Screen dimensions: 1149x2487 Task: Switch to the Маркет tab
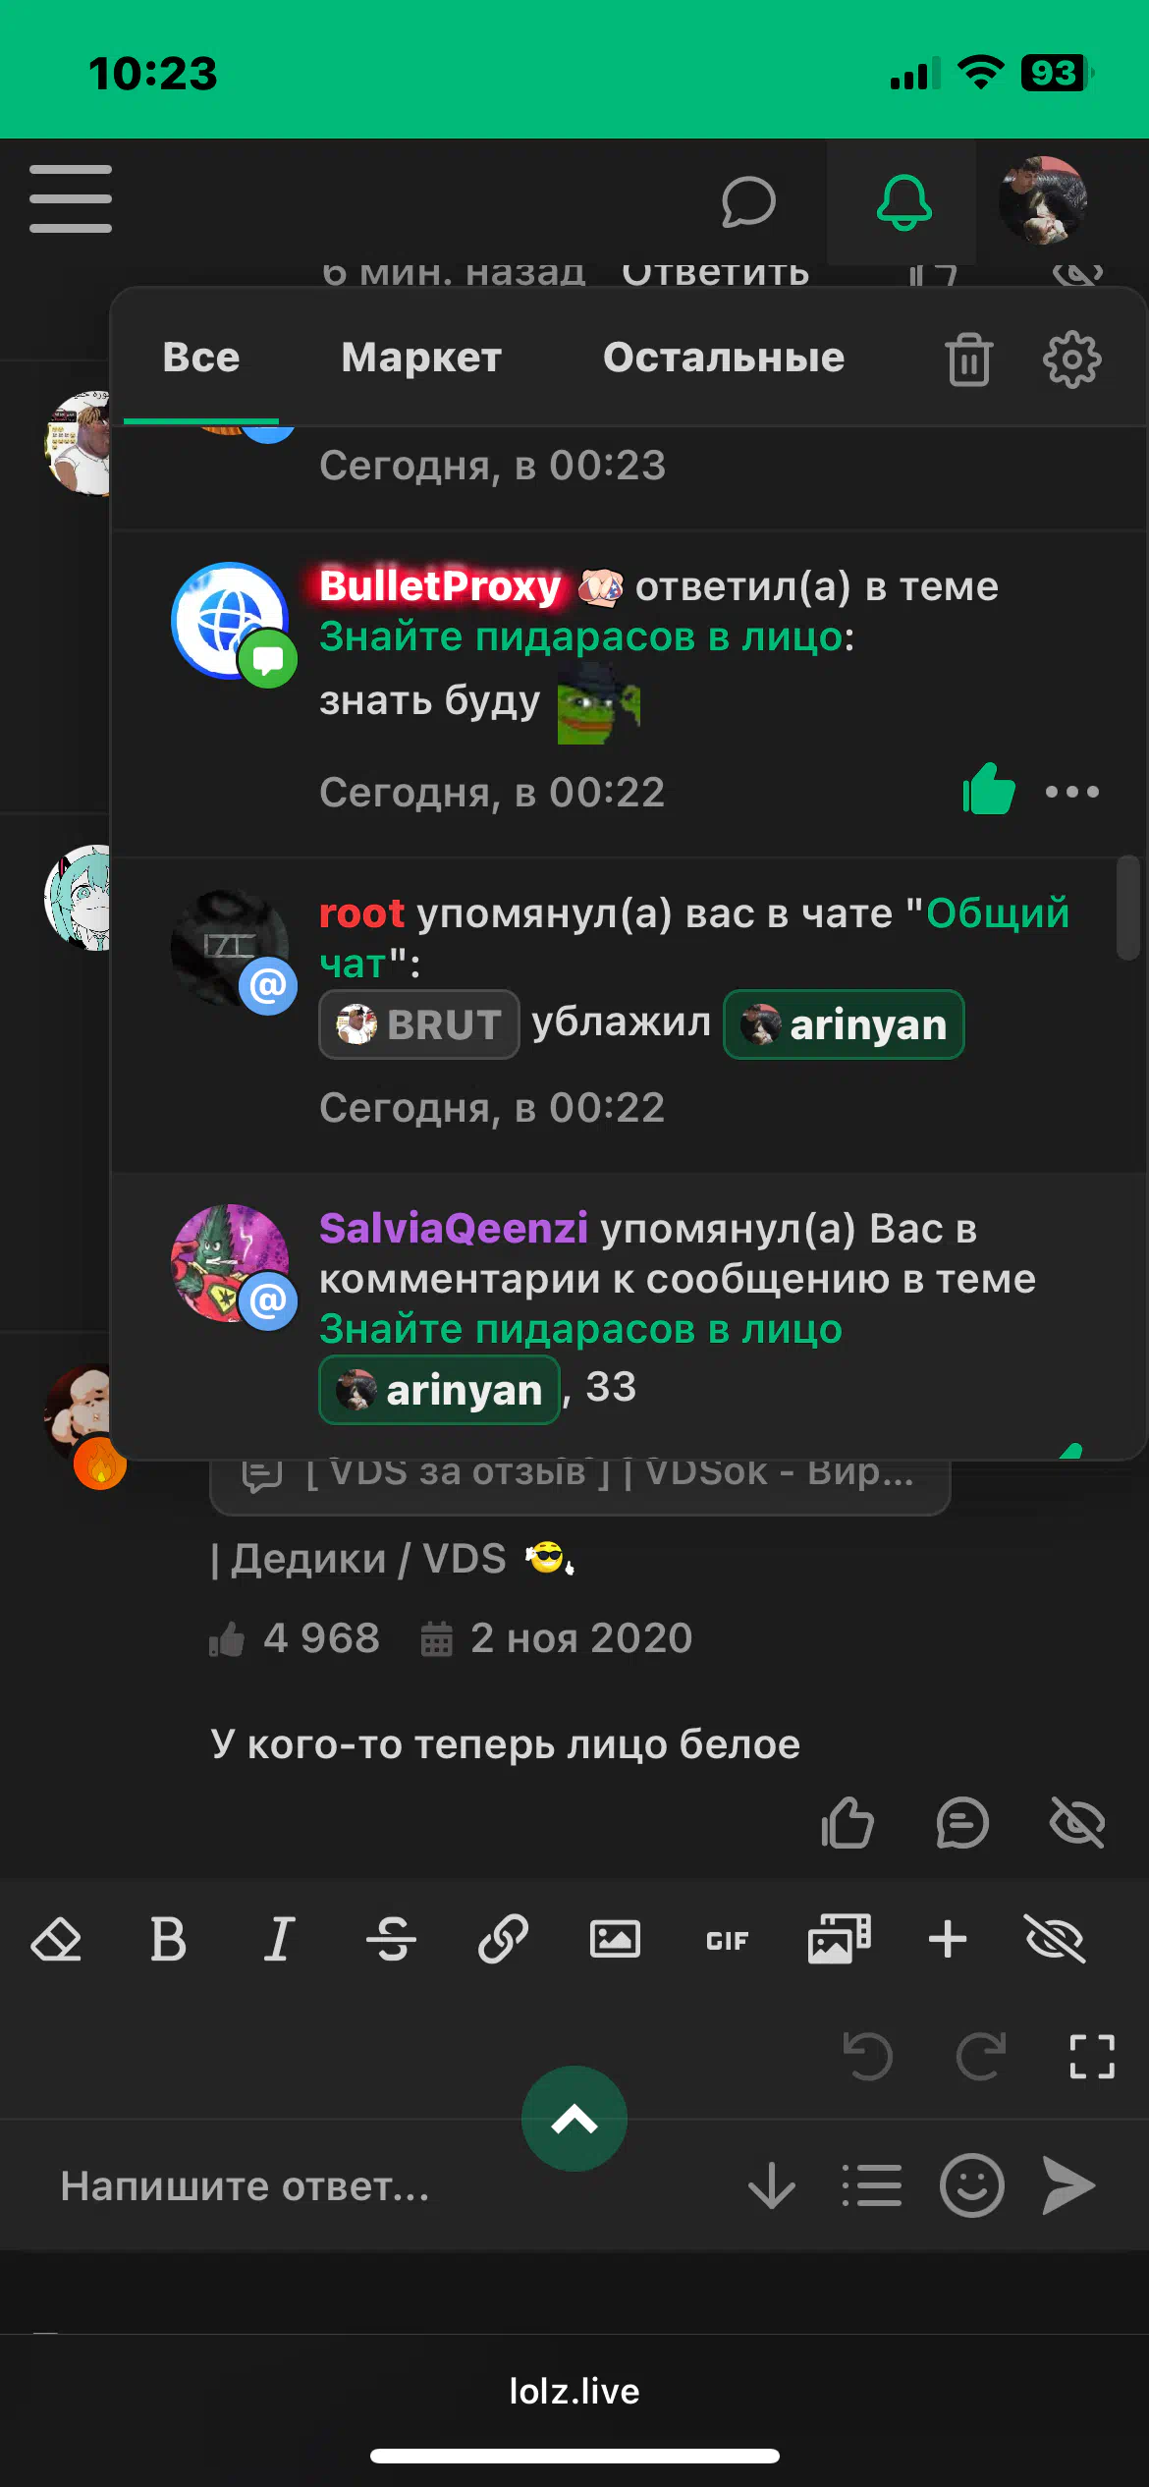click(421, 358)
